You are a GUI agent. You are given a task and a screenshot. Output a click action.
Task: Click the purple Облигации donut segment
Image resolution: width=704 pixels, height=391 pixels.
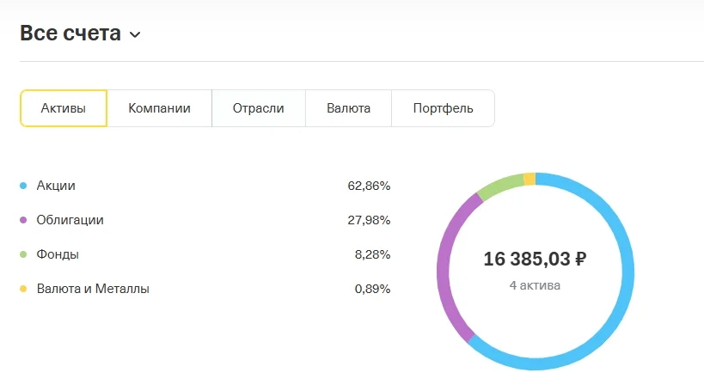(444, 263)
